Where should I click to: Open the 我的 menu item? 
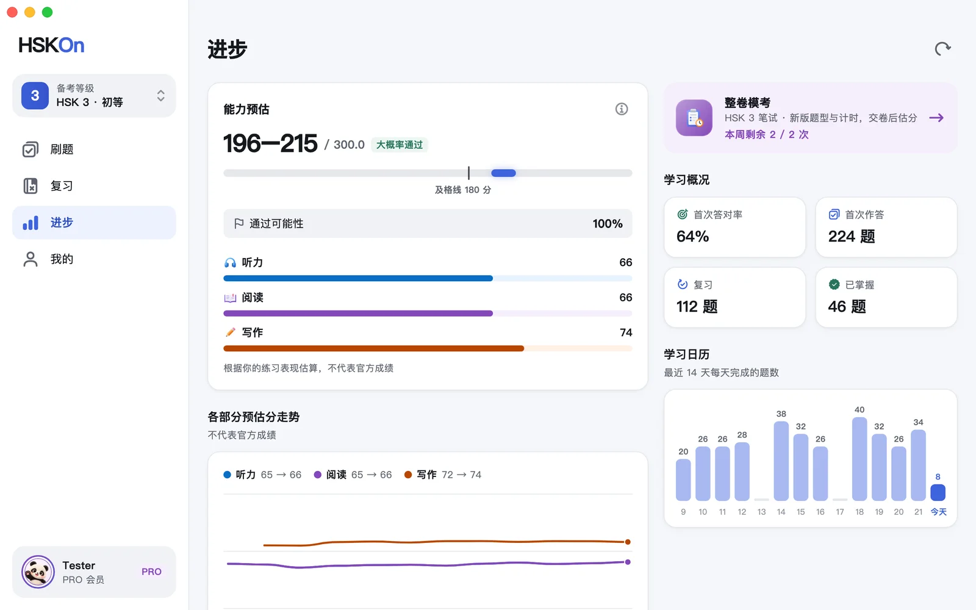pyautogui.click(x=94, y=259)
